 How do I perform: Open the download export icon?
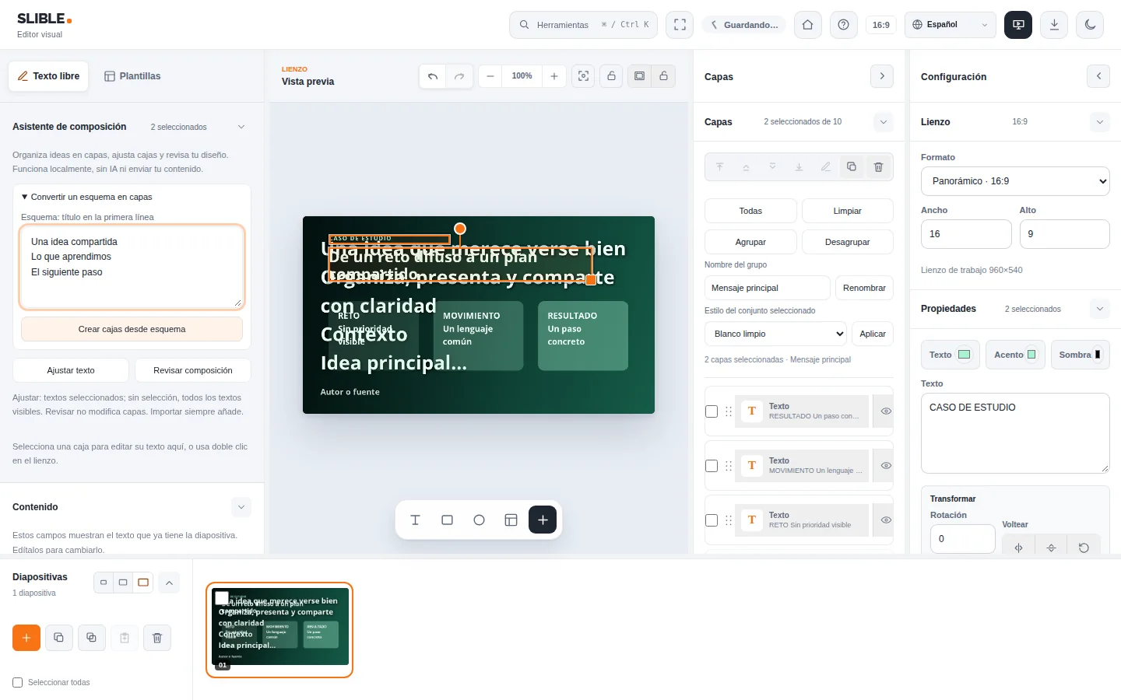(1054, 25)
